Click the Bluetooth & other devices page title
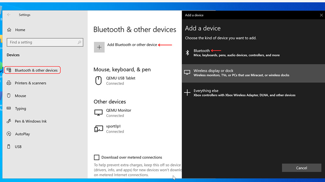 pos(135,29)
